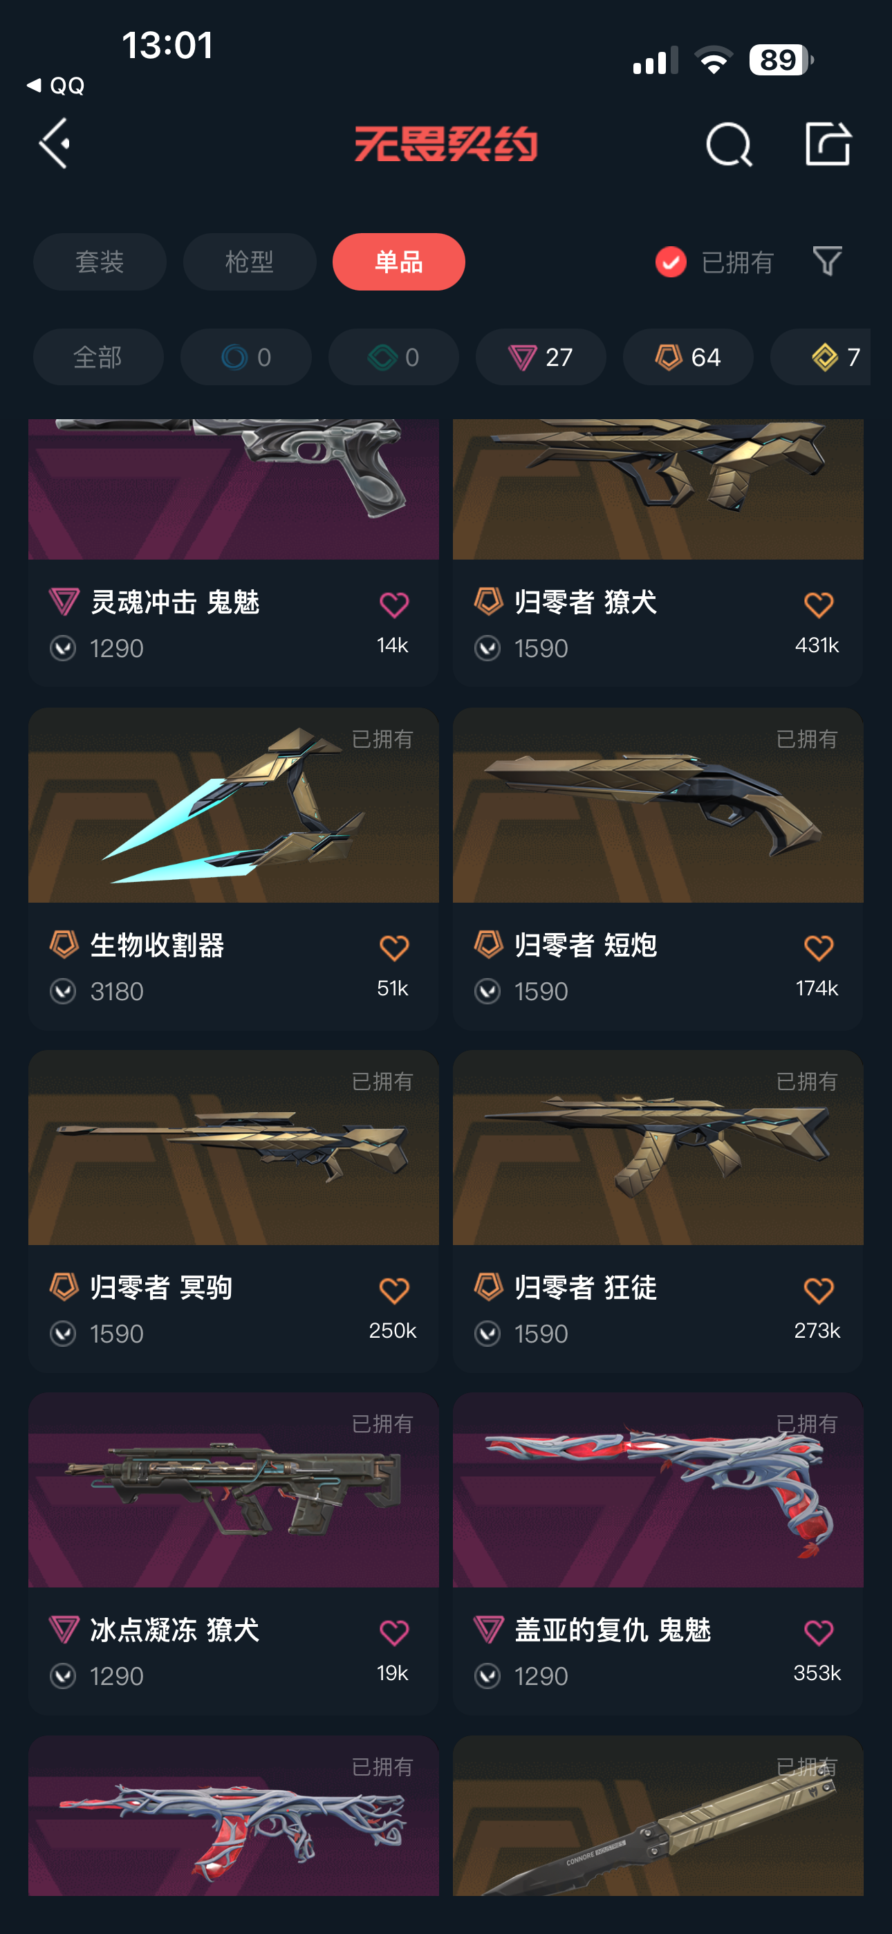This screenshot has height=1934, width=892.
Task: Open the filter funnel icon
Action: point(828,261)
